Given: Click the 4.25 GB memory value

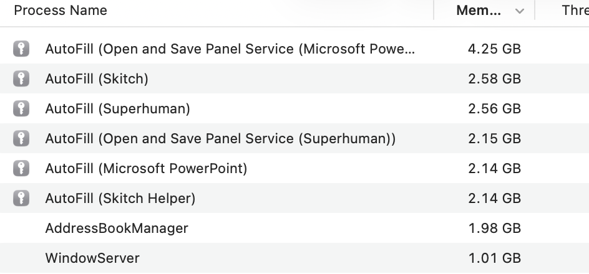Looking at the screenshot, I should click(494, 49).
